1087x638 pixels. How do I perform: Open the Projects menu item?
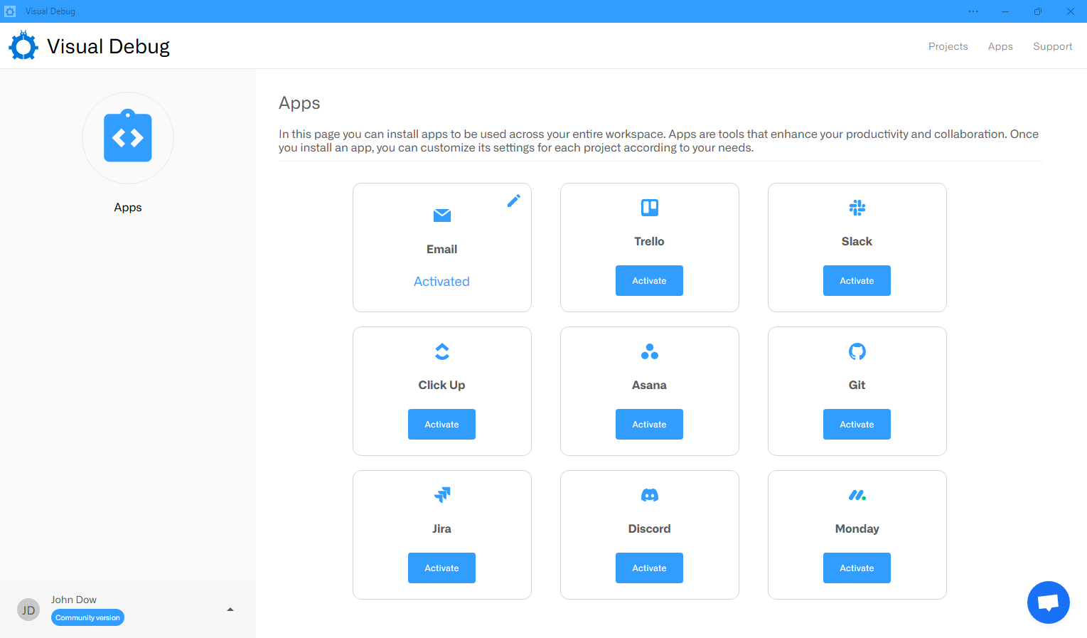(x=948, y=46)
